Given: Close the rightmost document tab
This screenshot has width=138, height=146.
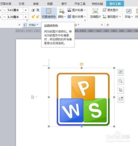Looking at the screenshot, I should (102, 25).
